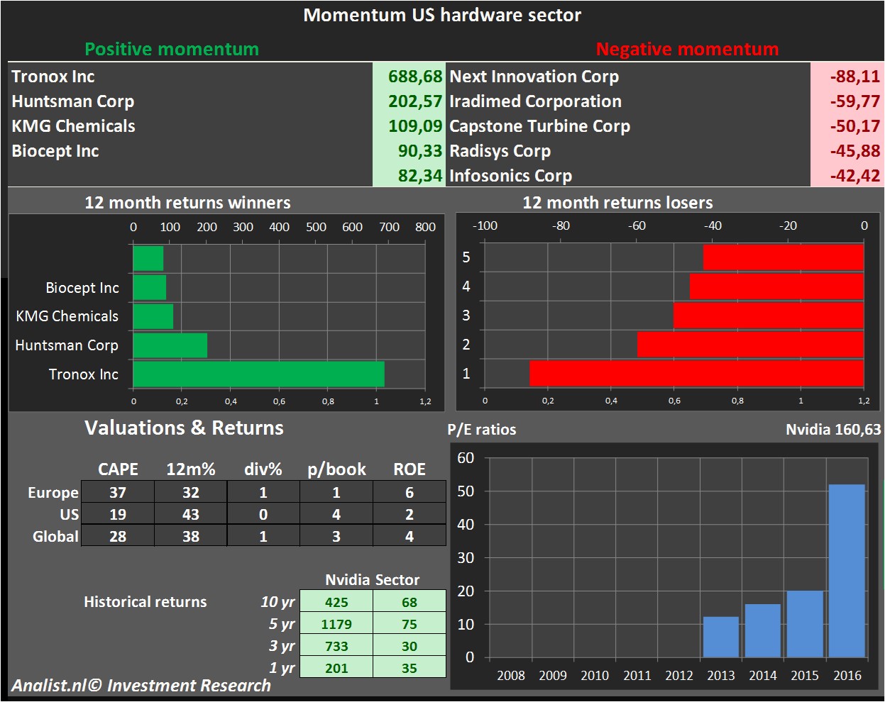Viewport: 885px width, 702px height.
Task: Click the Global CAPE cell showing 28
Action: [118, 536]
